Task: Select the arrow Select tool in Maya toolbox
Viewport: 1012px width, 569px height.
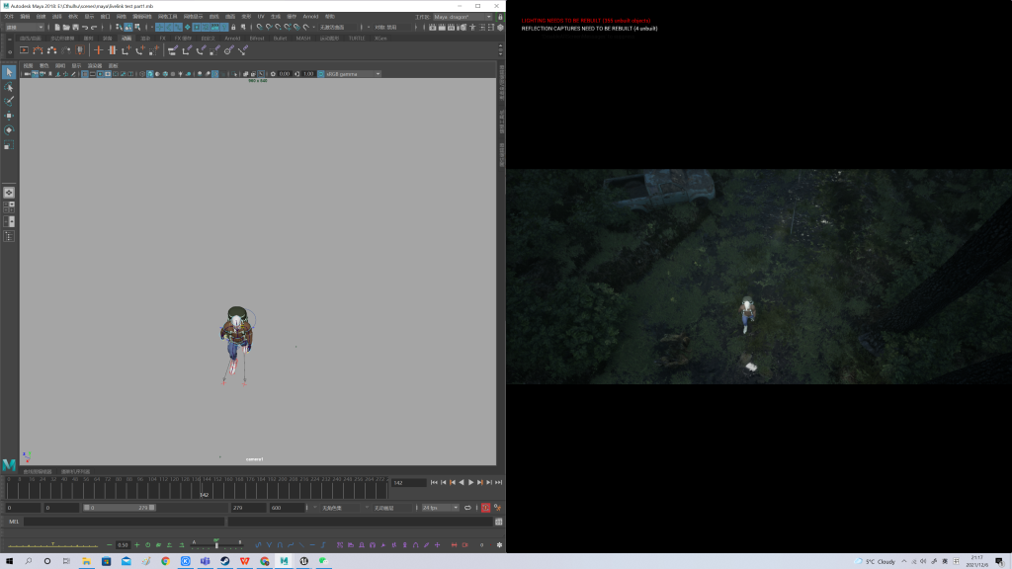Action: pos(8,72)
